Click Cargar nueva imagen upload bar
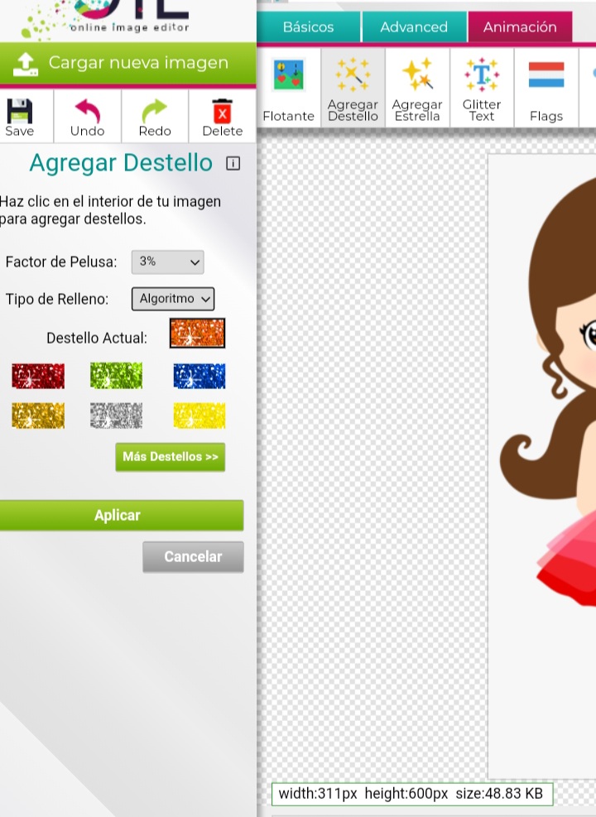 [x=127, y=63]
